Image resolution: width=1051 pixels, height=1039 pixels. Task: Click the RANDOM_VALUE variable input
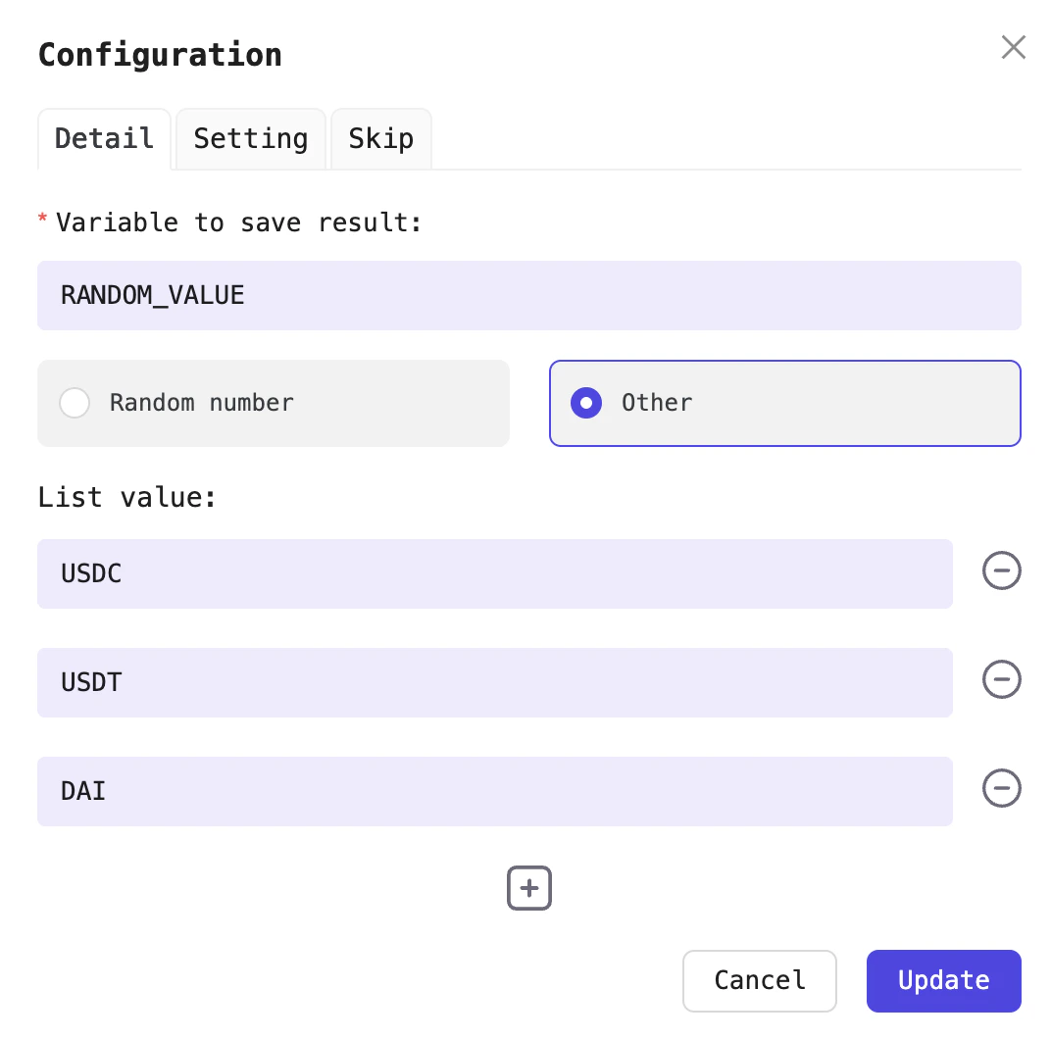[529, 295]
